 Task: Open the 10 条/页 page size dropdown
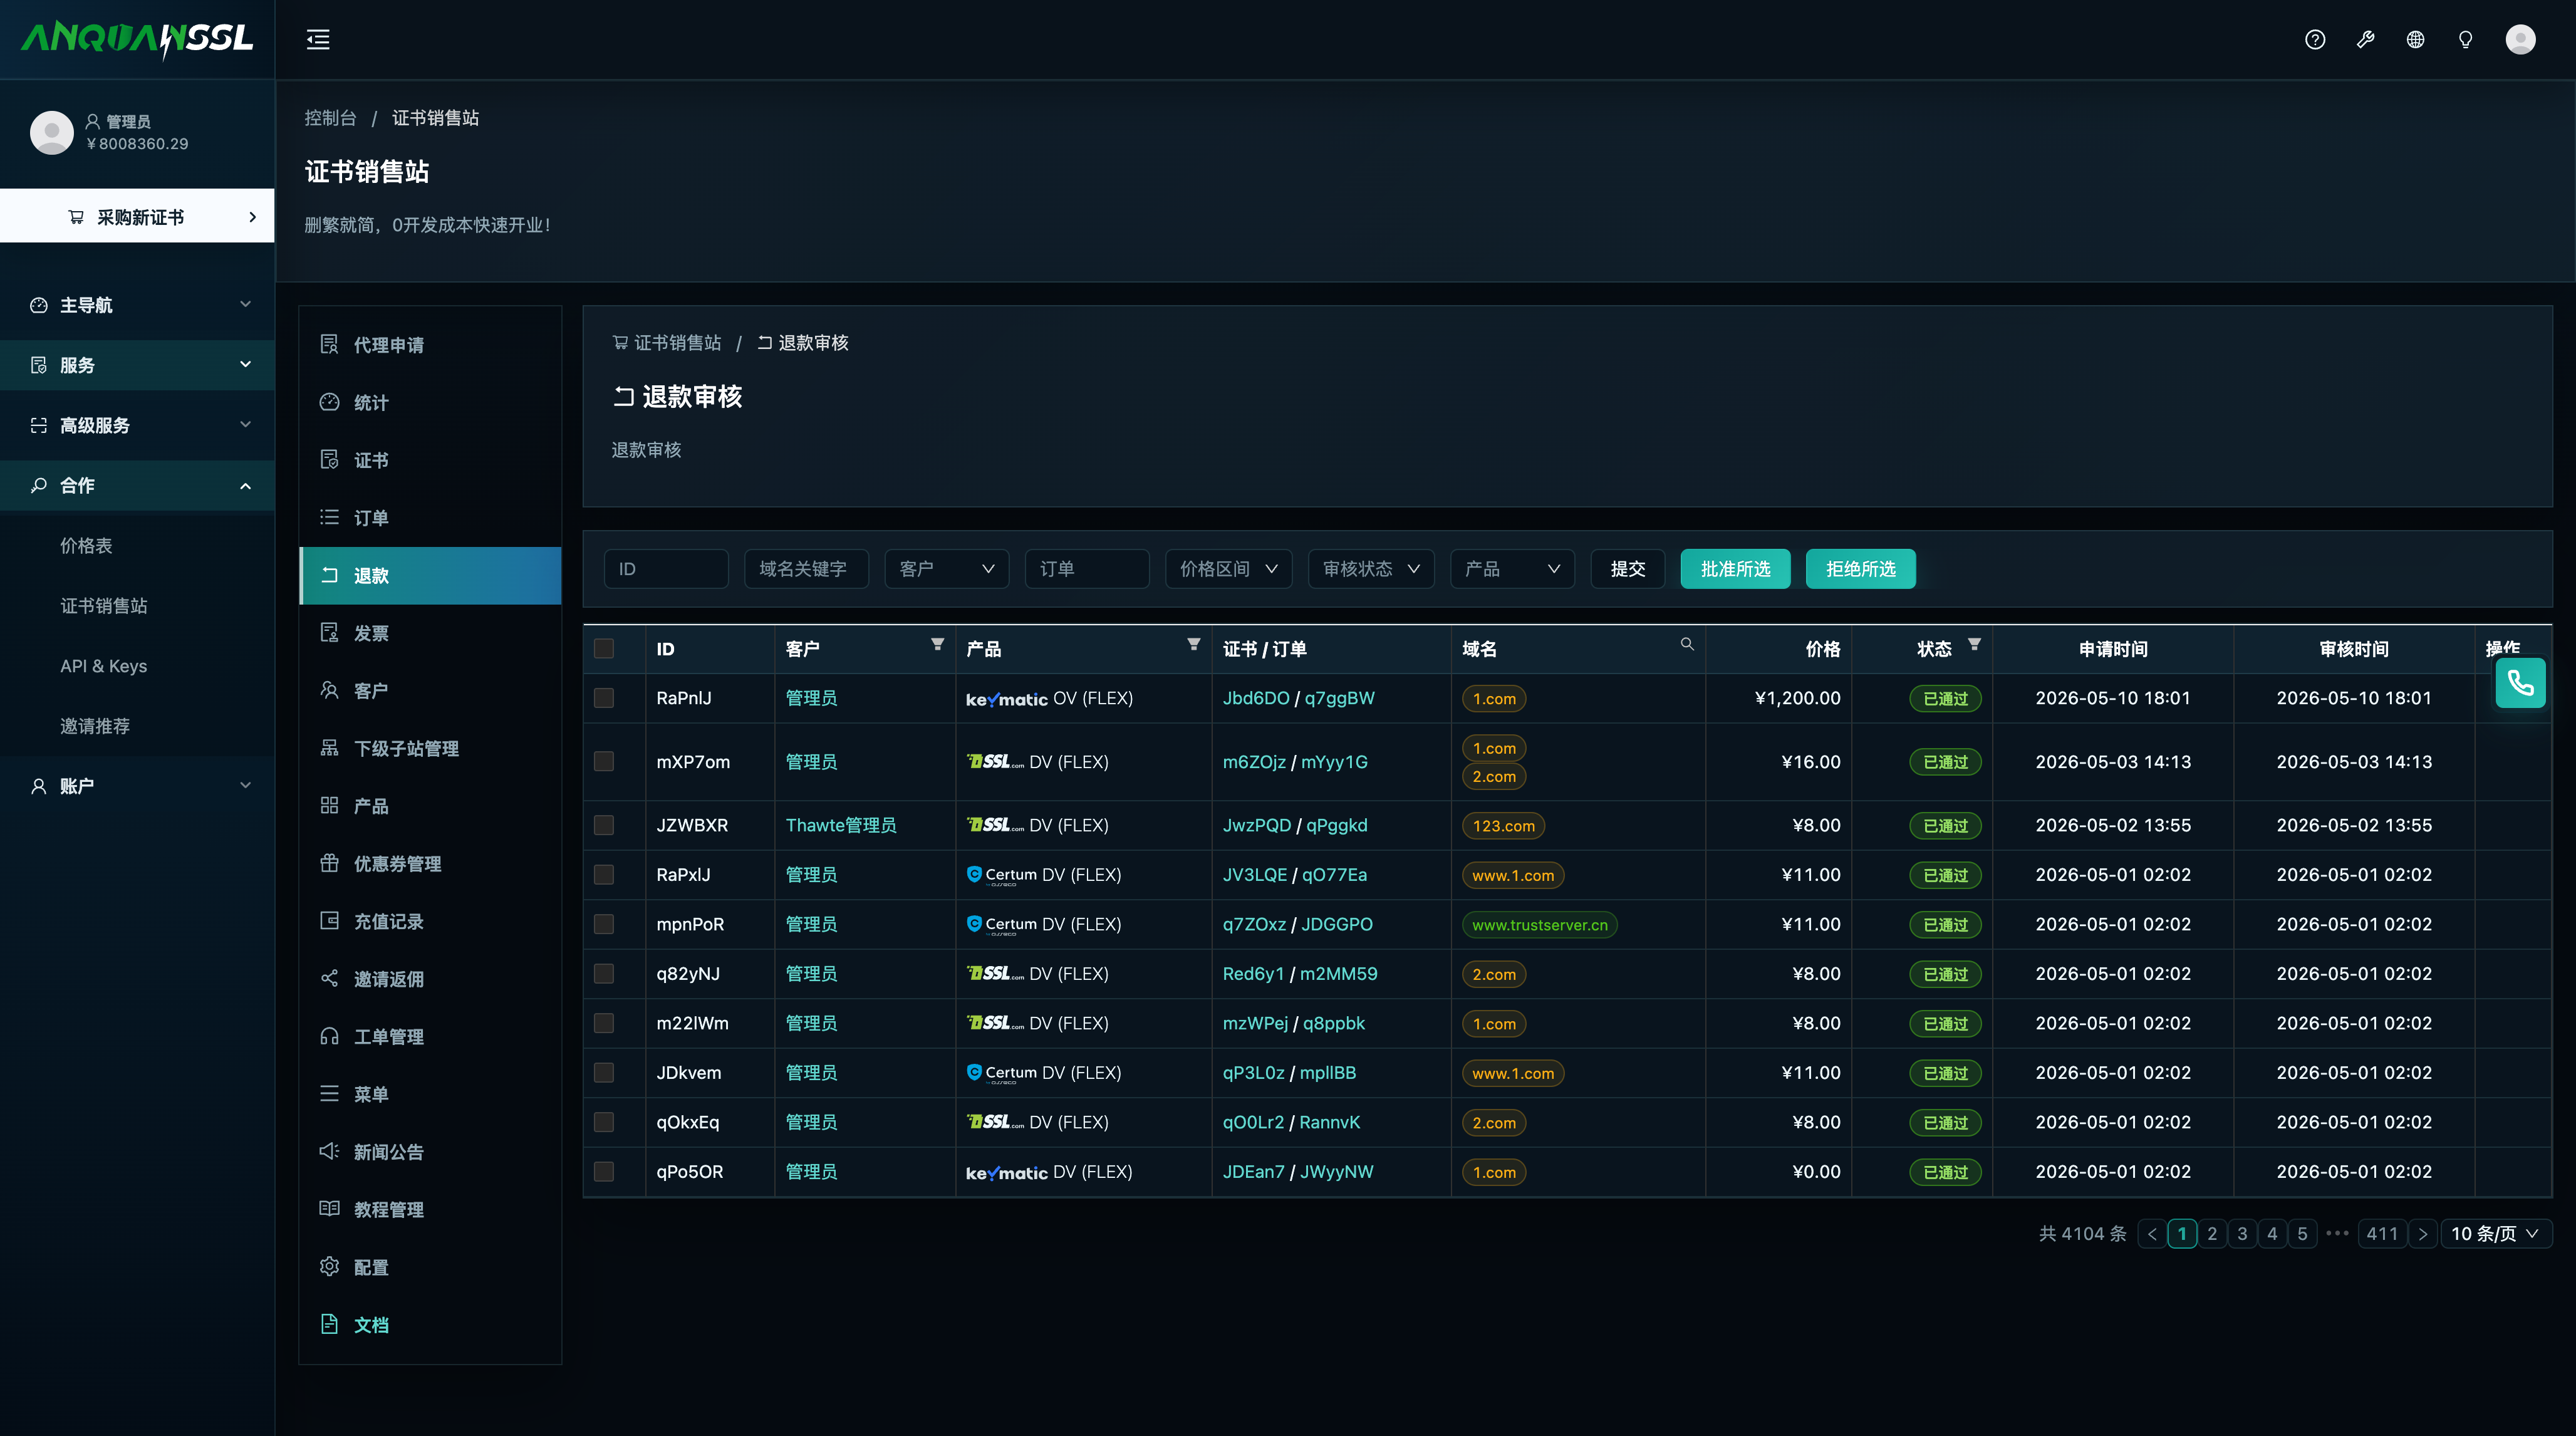point(2495,1234)
